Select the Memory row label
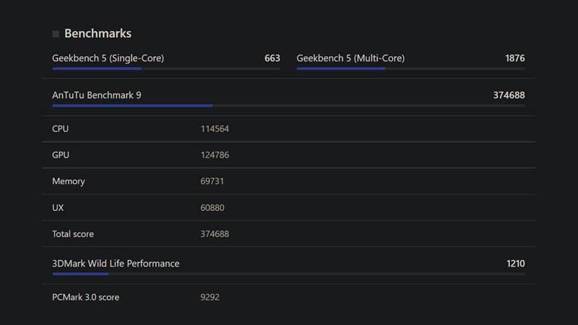 click(x=69, y=181)
